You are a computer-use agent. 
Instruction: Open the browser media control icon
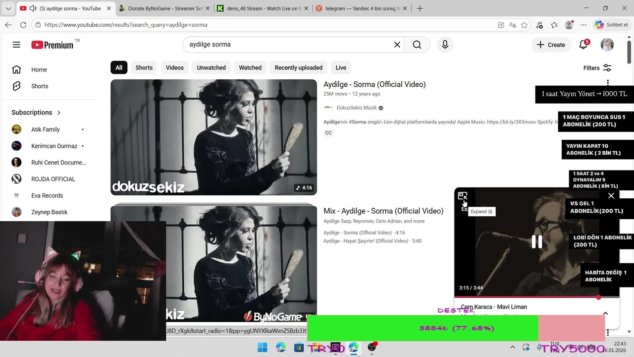point(539,25)
